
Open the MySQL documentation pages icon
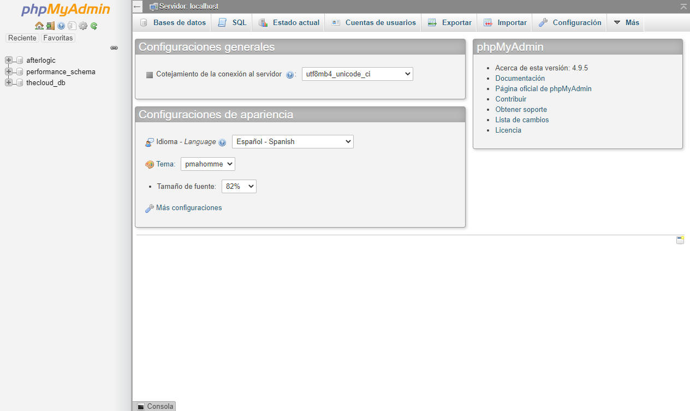[x=72, y=26]
